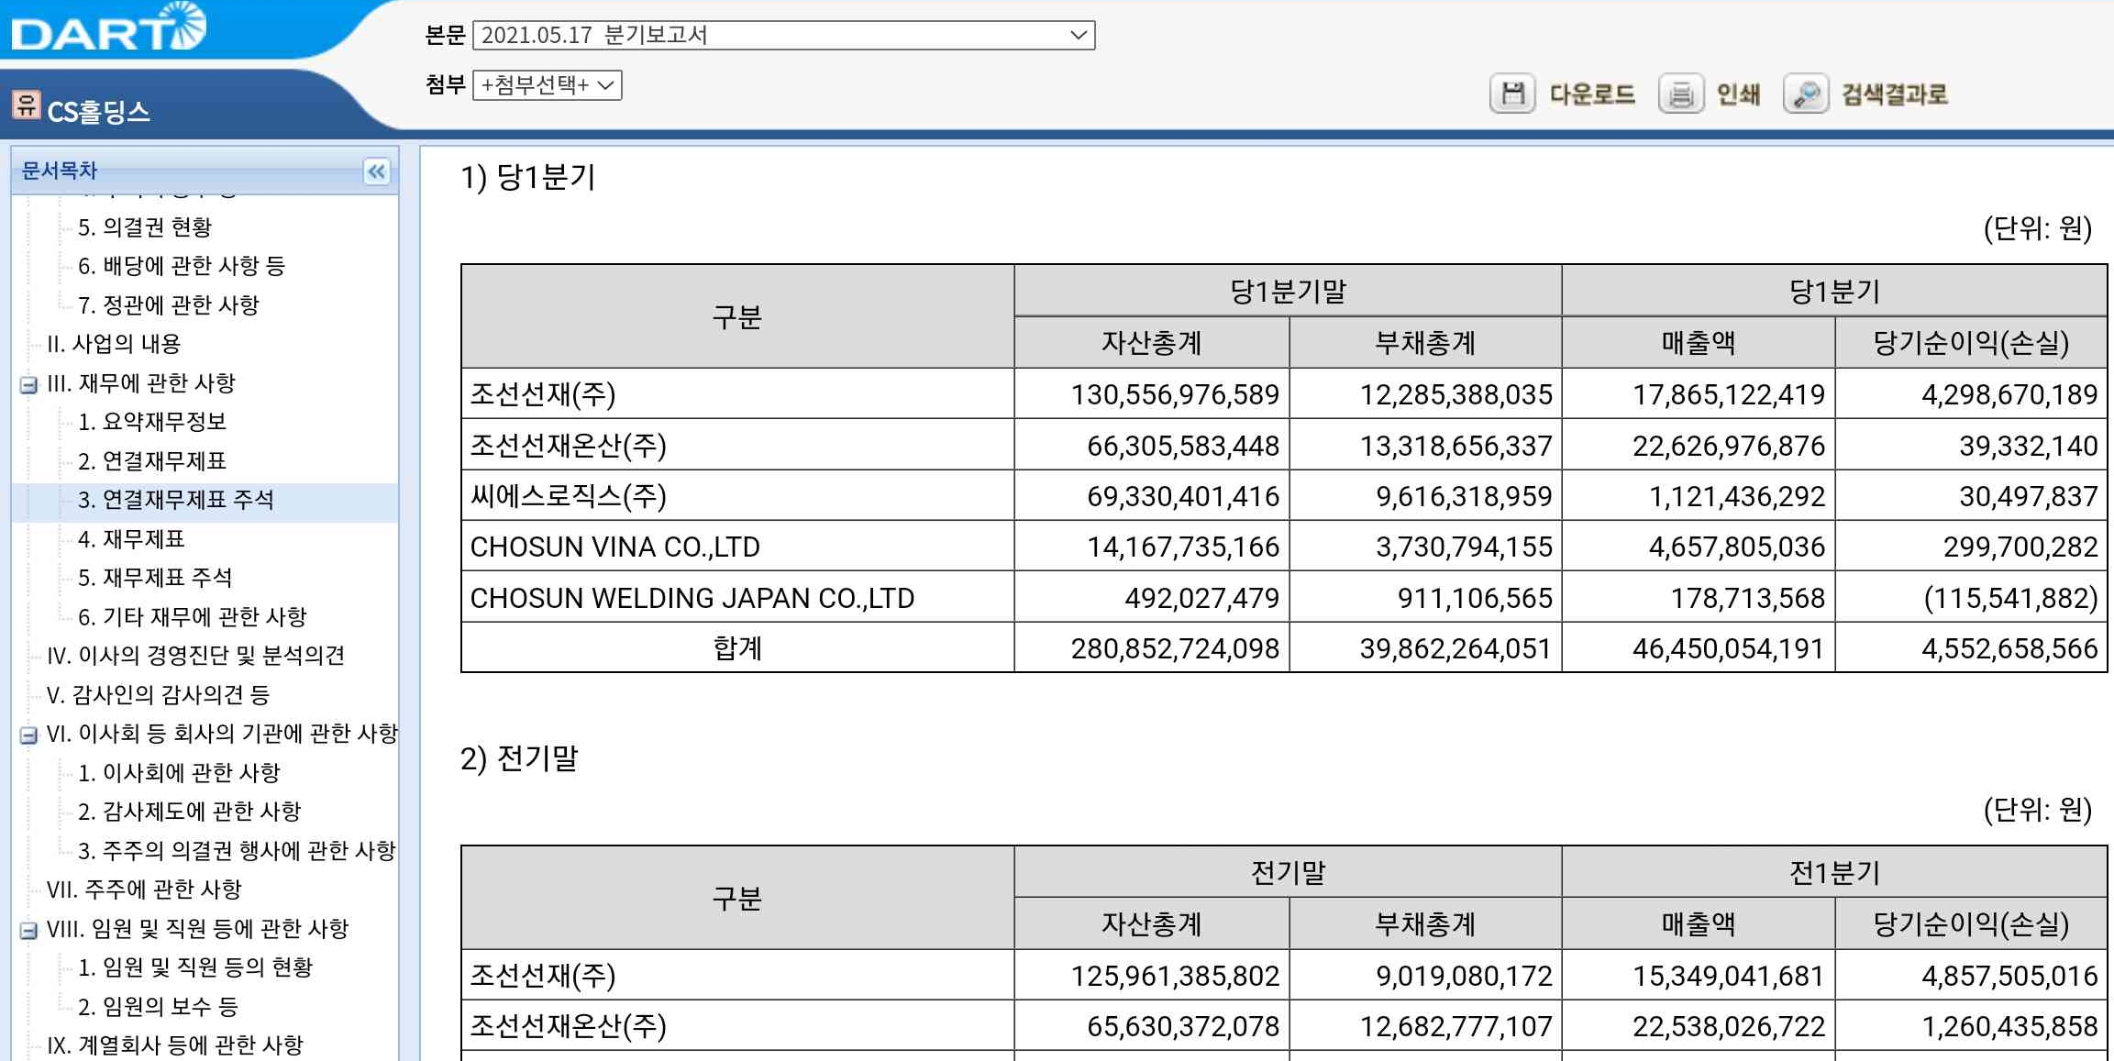Screen dimensions: 2114x1061
Task: Open II. 사업의 내용 section
Action: click(x=114, y=344)
